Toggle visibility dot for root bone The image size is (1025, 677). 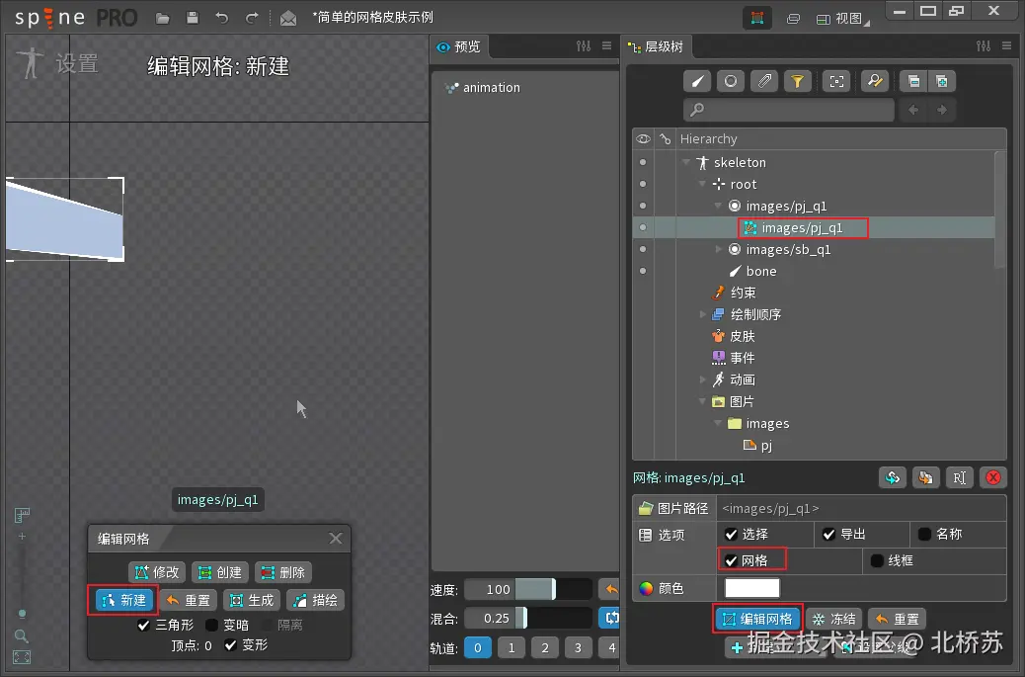click(643, 184)
